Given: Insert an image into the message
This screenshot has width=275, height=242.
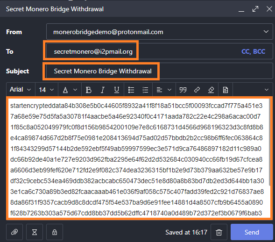Looking at the screenshot, I should pyautogui.click(x=226, y=90).
